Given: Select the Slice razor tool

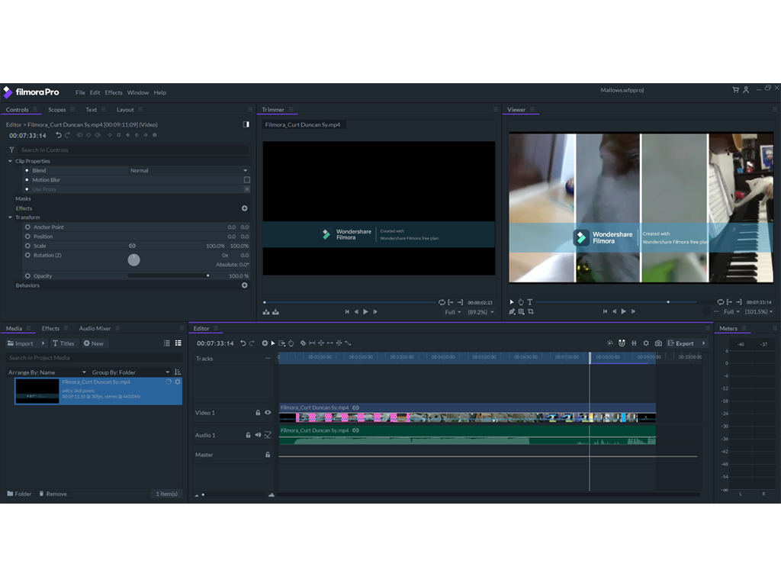Looking at the screenshot, I should pyautogui.click(x=303, y=343).
